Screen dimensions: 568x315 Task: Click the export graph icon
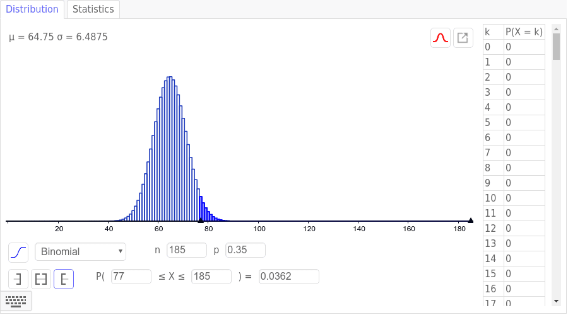click(x=463, y=38)
